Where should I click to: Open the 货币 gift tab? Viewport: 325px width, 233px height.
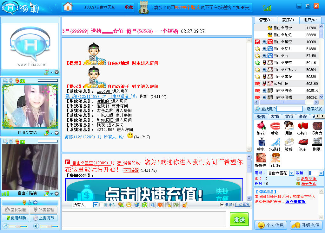click(289, 116)
